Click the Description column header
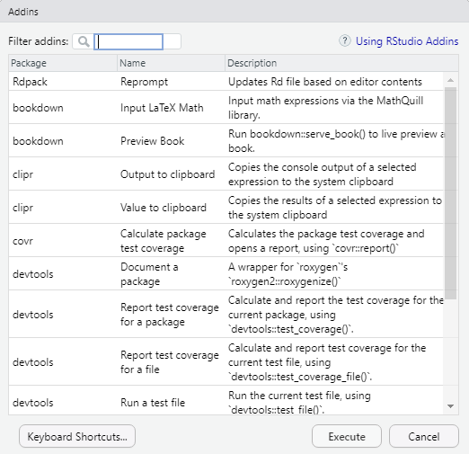The height and width of the screenshot is (454, 469). [341, 63]
